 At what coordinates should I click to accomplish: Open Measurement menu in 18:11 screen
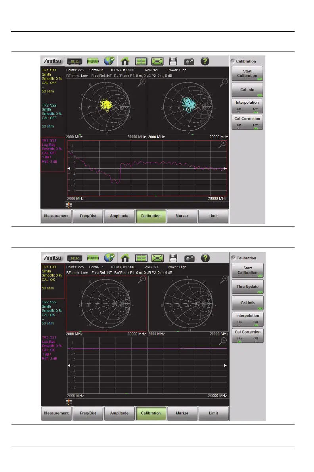pyautogui.click(x=56, y=216)
